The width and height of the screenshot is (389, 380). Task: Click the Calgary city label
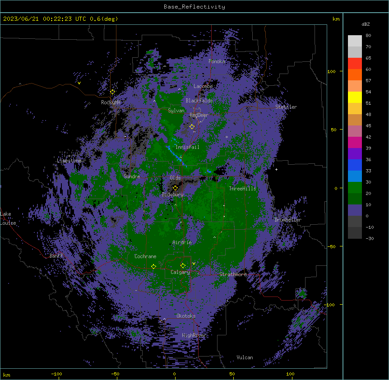[180, 272]
